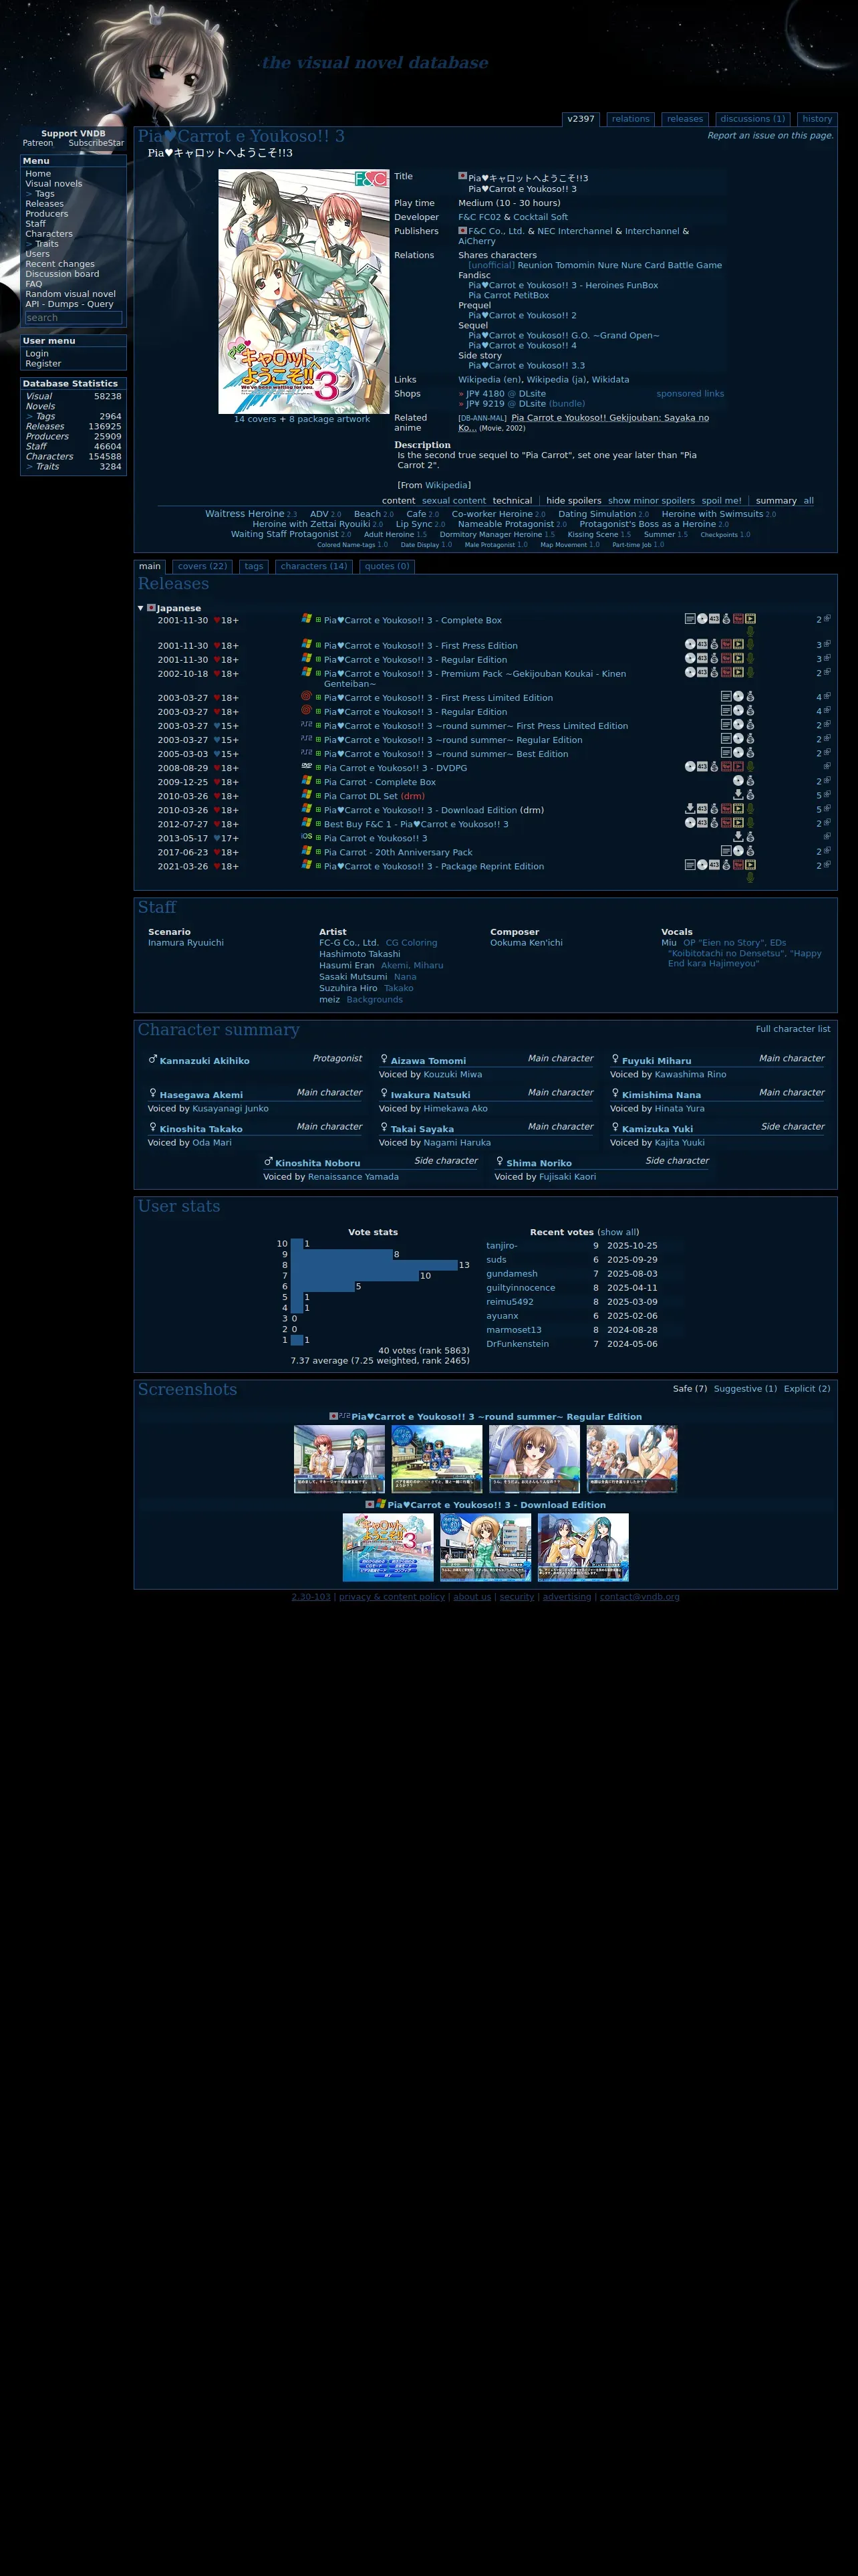Viewport: 858px width, 2576px height.
Task: Expand details for First Press Edition release
Action: (319, 646)
